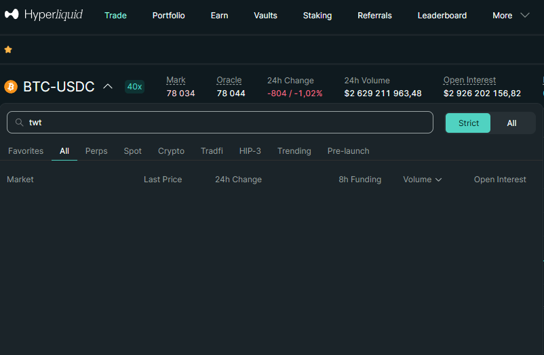Viewport: 544px width, 355px height.
Task: Show the Trending tab
Action: click(x=294, y=151)
